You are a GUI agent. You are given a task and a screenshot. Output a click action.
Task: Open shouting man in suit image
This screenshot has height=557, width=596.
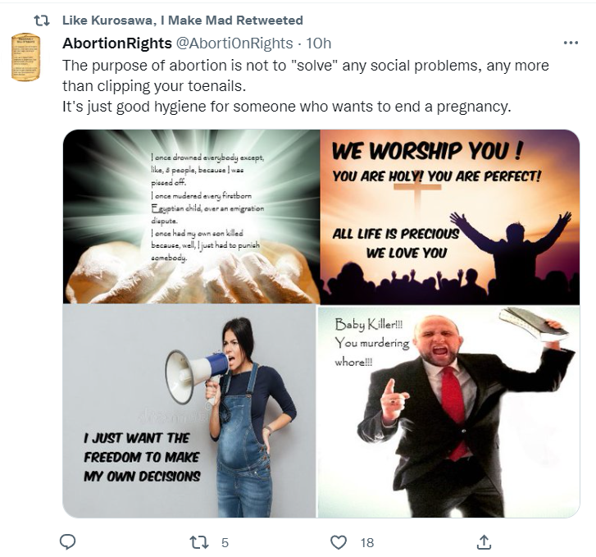[x=449, y=411]
